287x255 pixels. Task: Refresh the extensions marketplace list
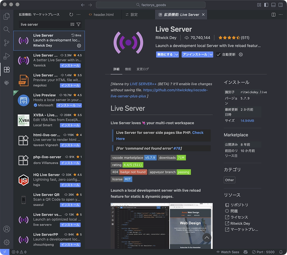click(x=71, y=15)
